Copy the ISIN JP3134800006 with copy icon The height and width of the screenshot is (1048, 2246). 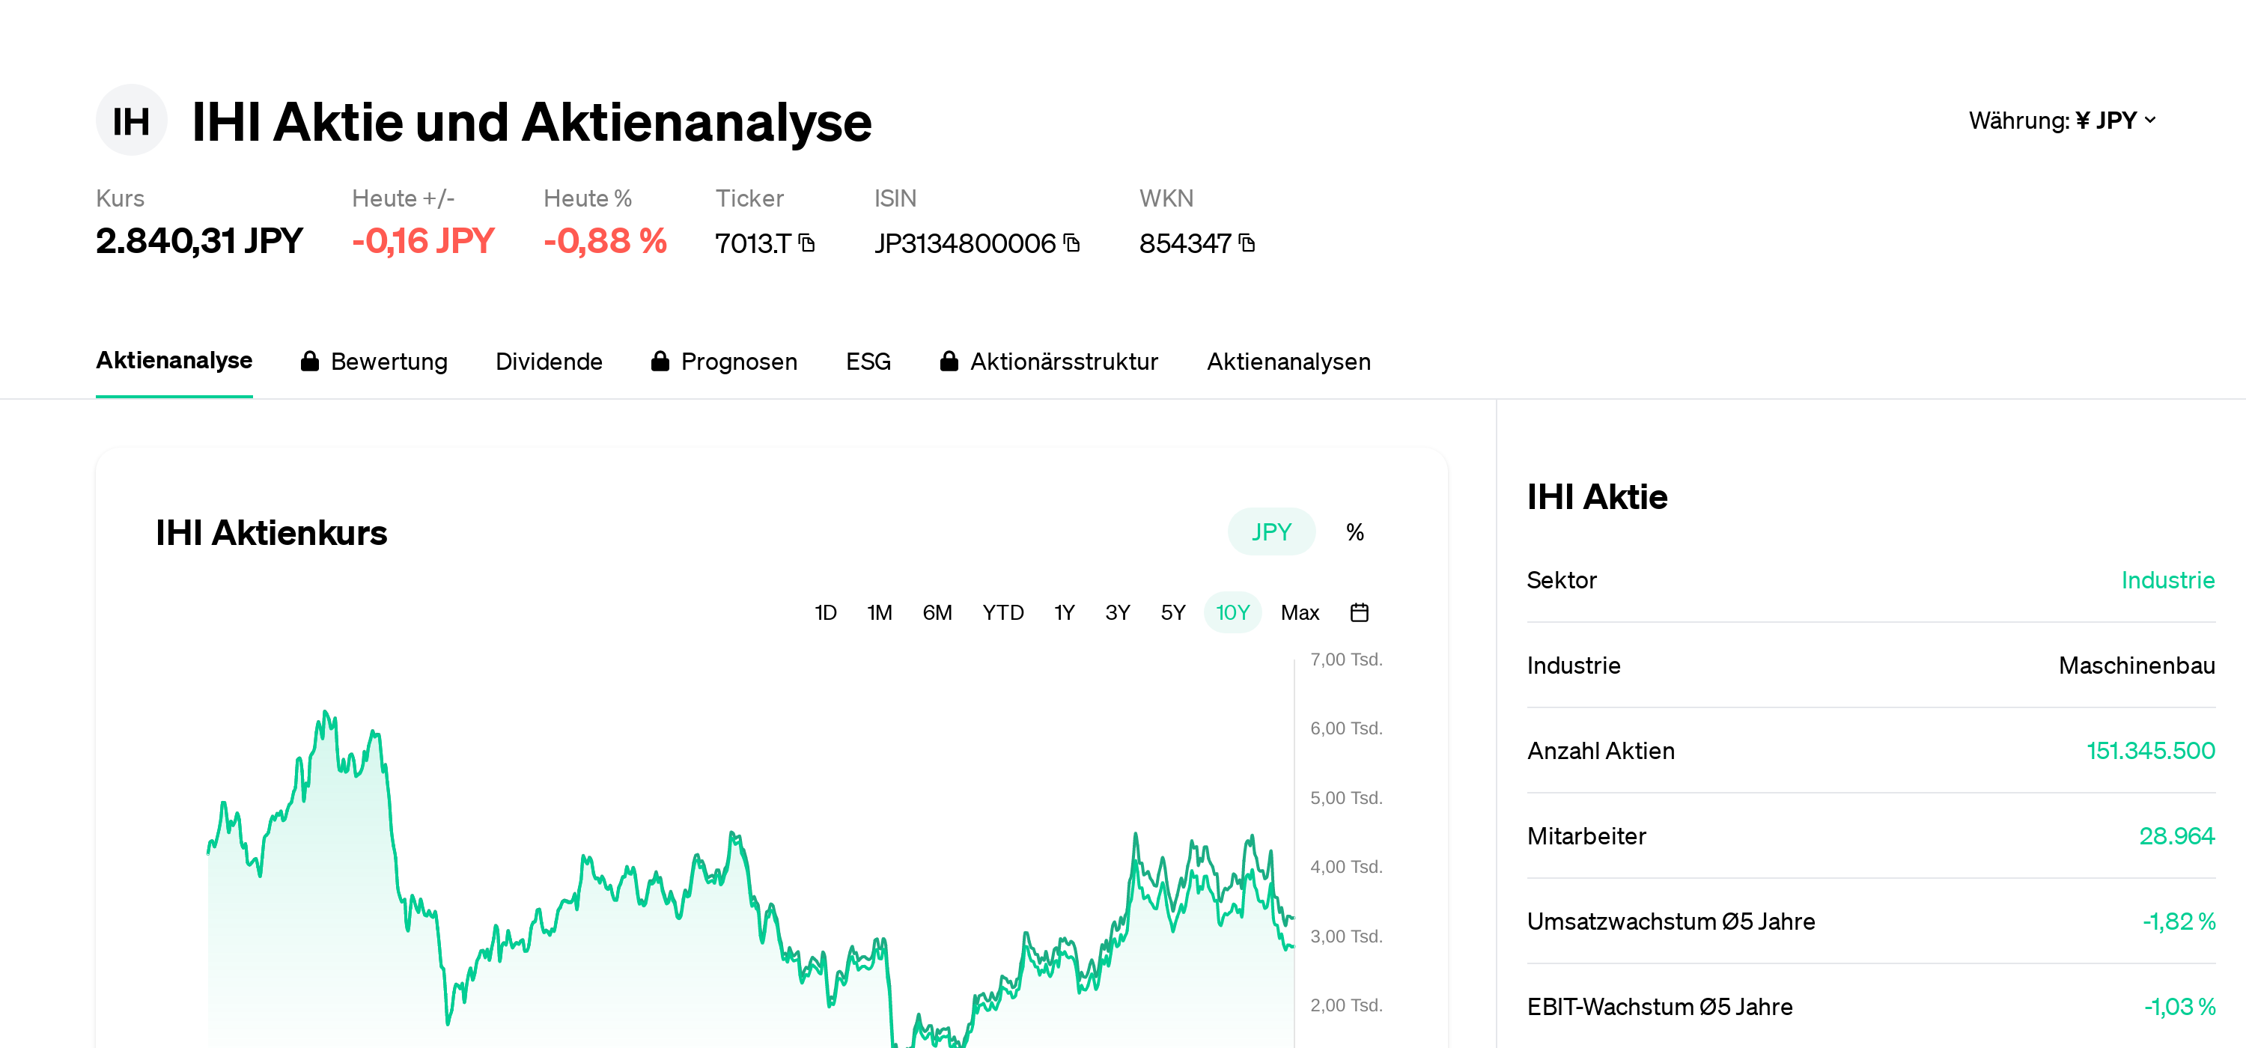(1071, 243)
